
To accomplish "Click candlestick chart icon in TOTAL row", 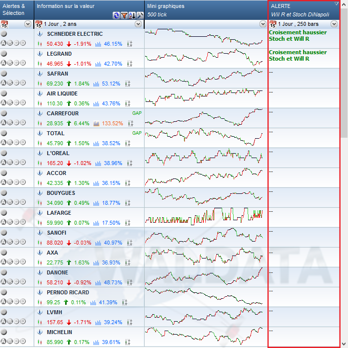I will pyautogui.click(x=40, y=143).
